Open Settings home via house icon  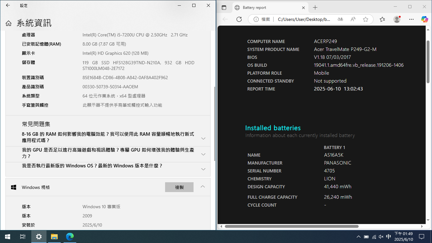click(9, 23)
